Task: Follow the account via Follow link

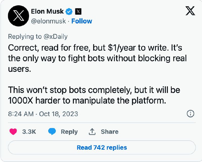Action: coord(82,21)
